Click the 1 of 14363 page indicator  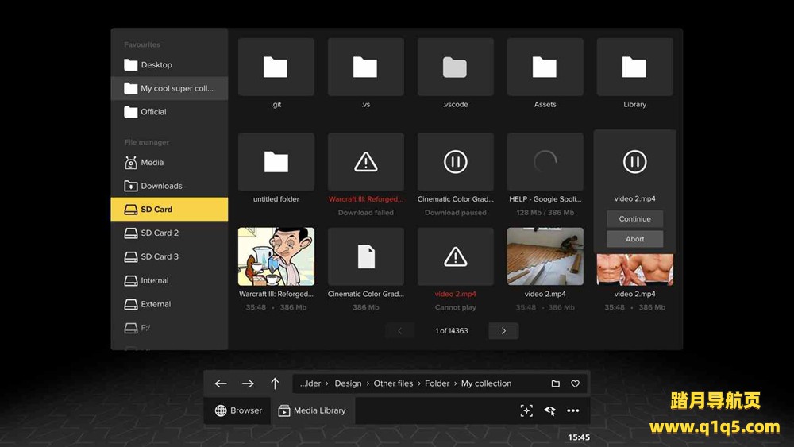452,331
